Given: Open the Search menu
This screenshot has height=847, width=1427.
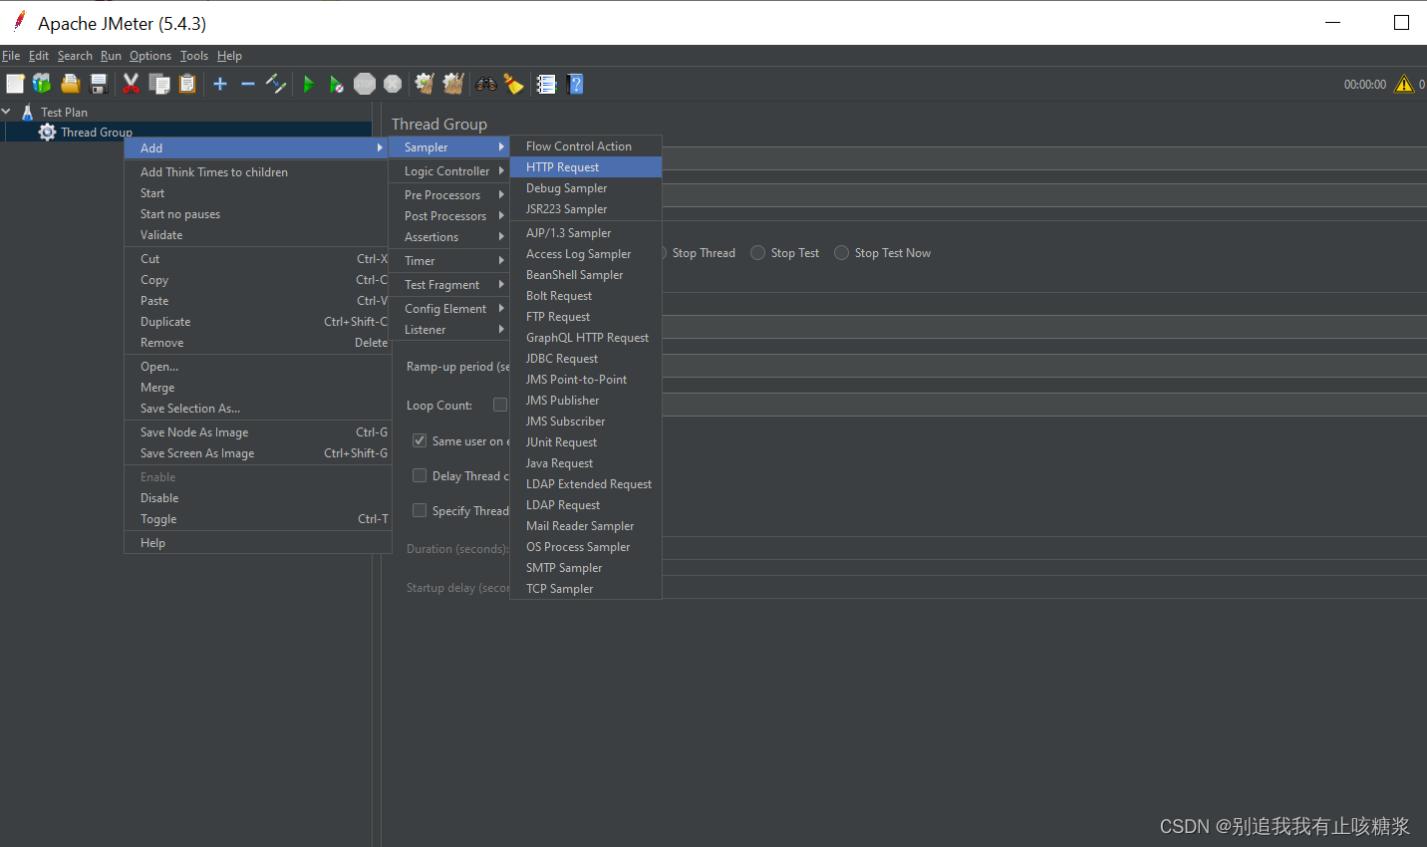Looking at the screenshot, I should click(x=75, y=56).
